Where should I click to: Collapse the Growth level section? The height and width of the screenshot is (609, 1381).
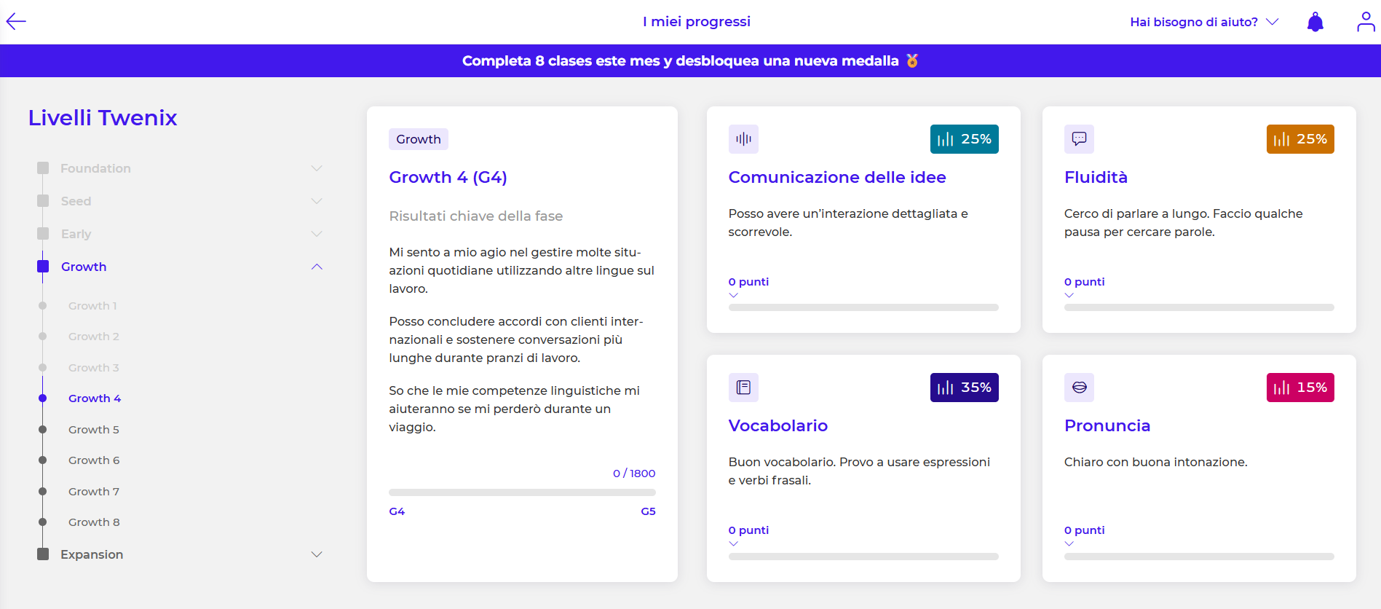click(x=317, y=267)
